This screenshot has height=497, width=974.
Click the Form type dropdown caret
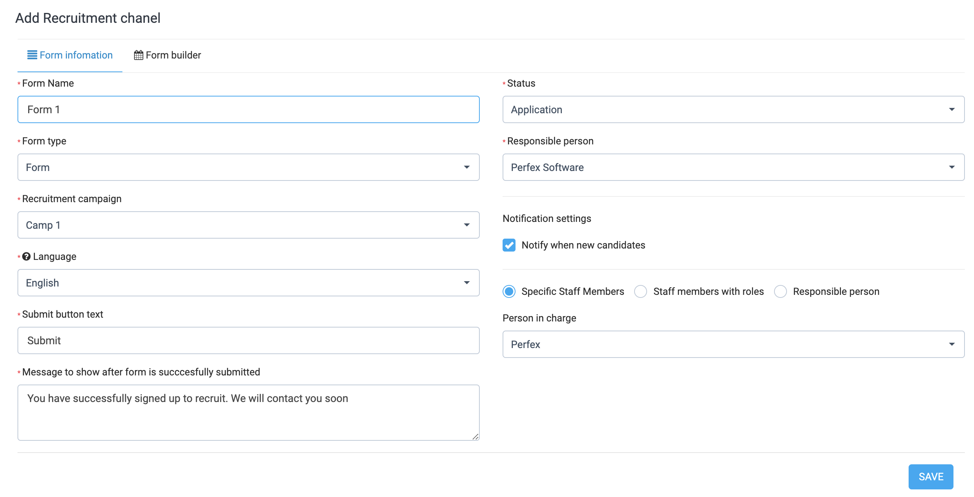[x=466, y=167]
